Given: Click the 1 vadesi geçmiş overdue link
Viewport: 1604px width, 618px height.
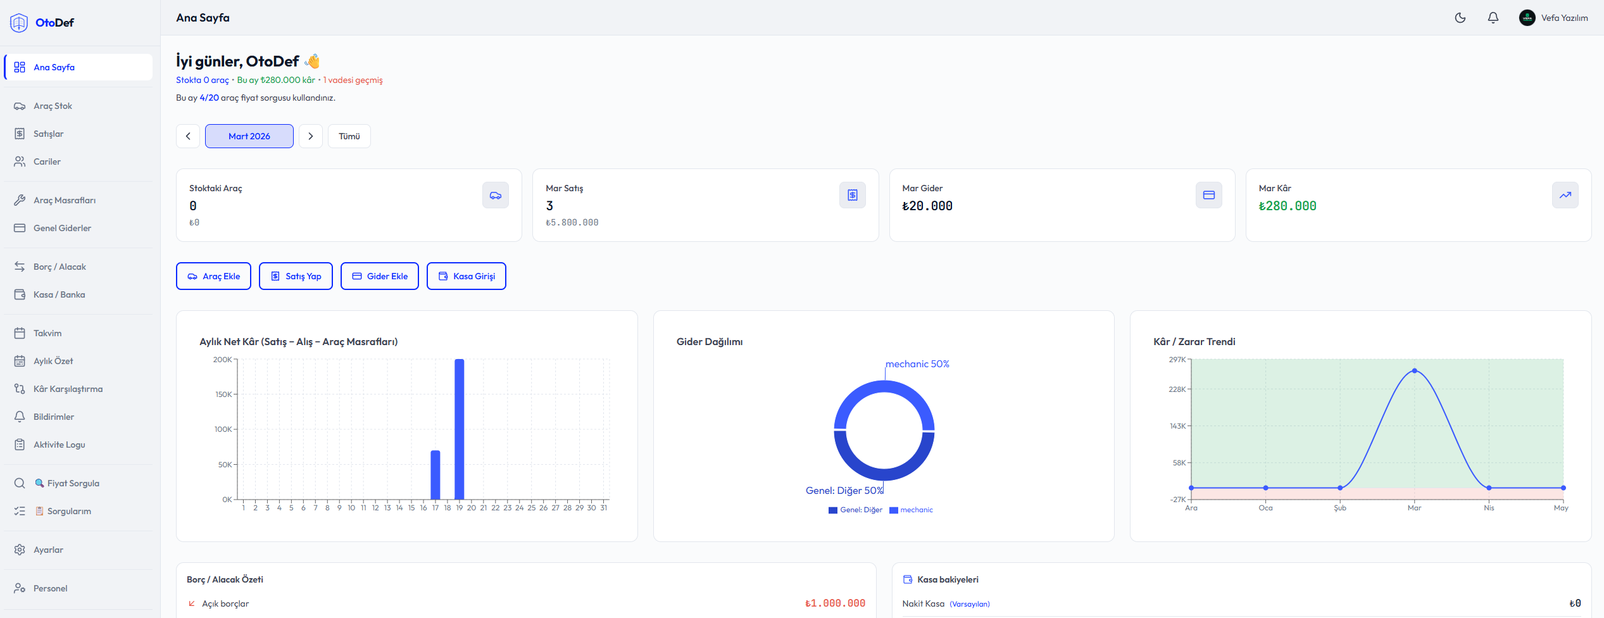Looking at the screenshot, I should point(353,80).
